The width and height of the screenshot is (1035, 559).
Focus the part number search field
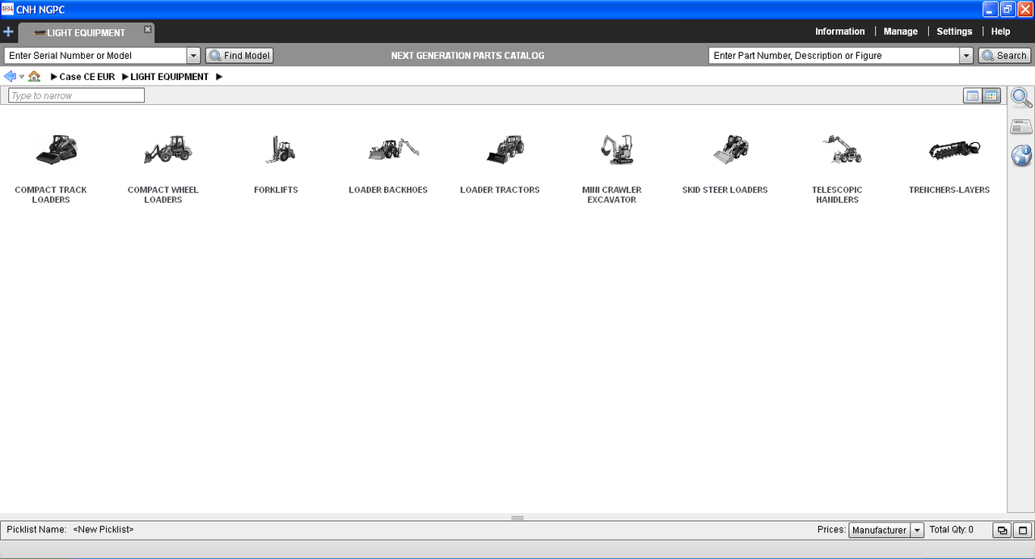(x=834, y=56)
